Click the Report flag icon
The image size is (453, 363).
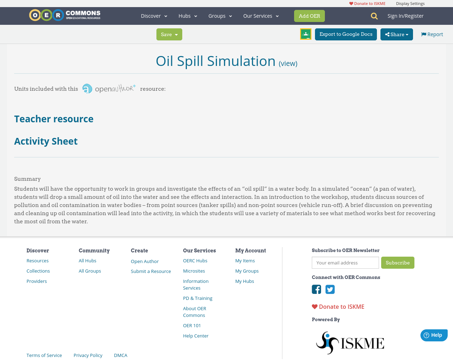(423, 34)
